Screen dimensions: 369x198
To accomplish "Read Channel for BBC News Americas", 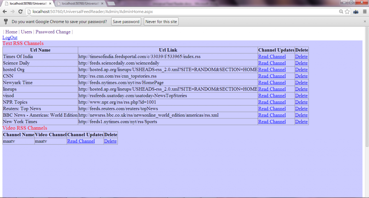I will click(x=272, y=115).
